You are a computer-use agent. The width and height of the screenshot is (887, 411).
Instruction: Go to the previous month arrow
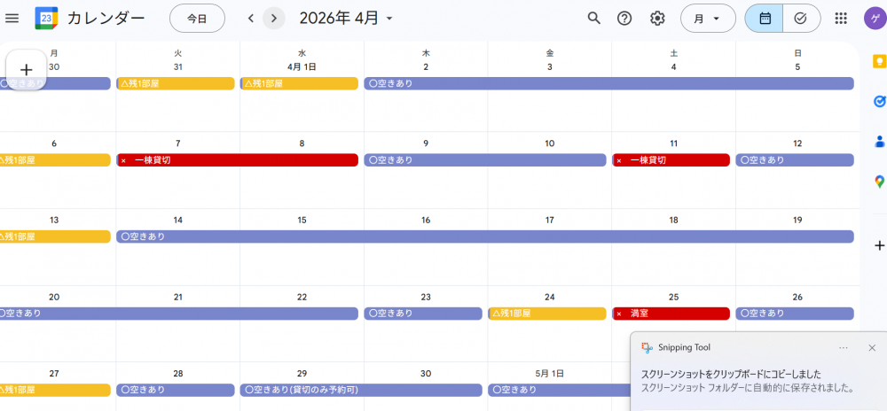pyautogui.click(x=251, y=18)
